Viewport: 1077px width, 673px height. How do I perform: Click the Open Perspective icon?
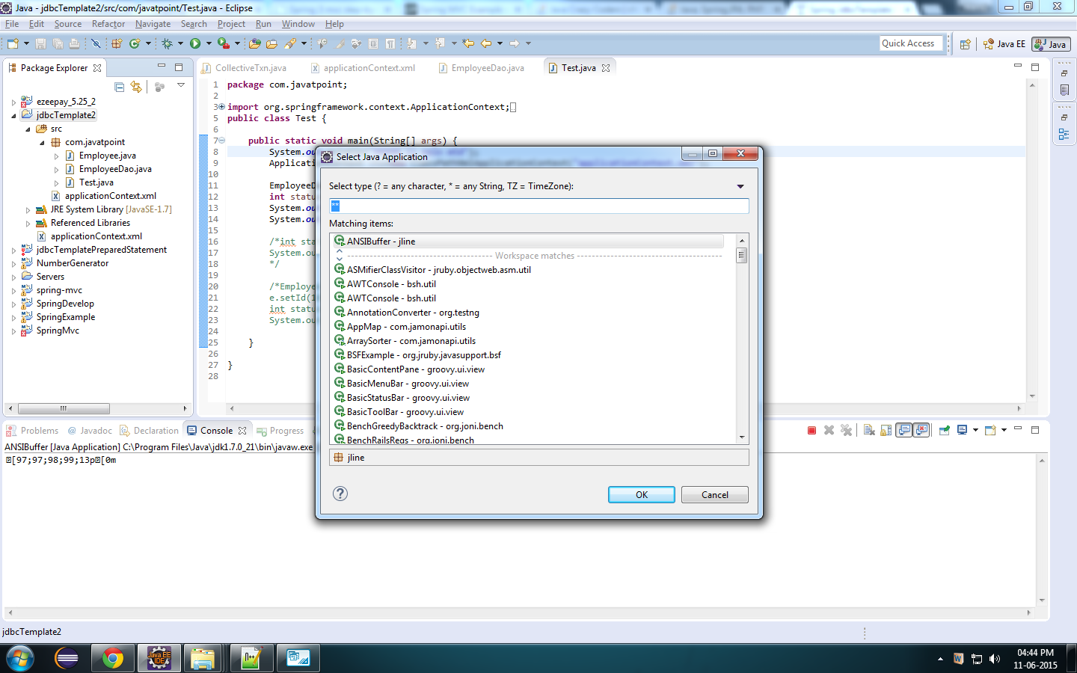pos(966,44)
